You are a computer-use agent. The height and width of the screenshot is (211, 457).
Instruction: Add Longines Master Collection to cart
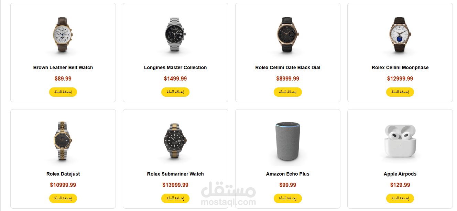click(175, 92)
